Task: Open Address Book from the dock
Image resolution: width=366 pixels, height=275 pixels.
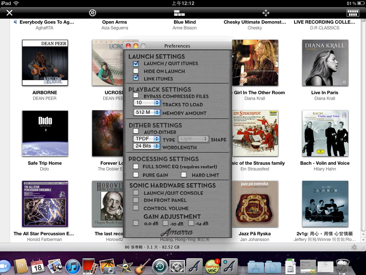Action: (21, 266)
